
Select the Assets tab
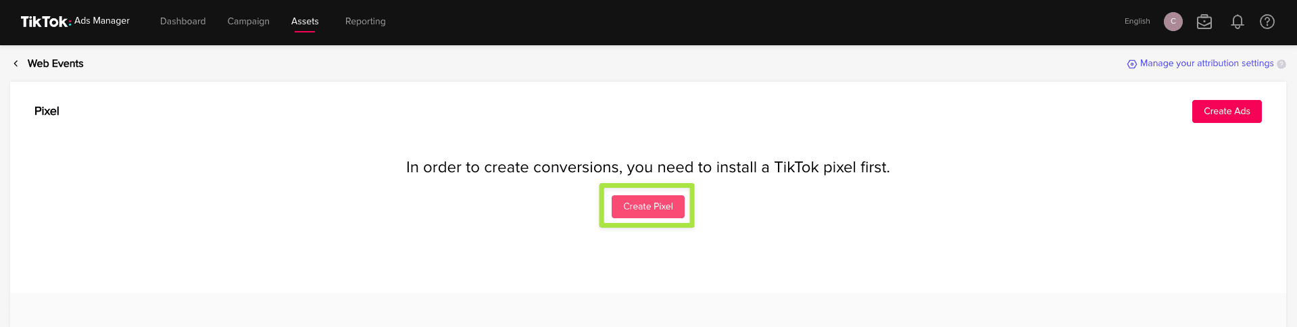pos(305,22)
